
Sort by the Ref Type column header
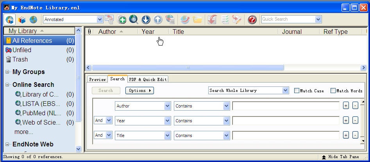click(341, 32)
